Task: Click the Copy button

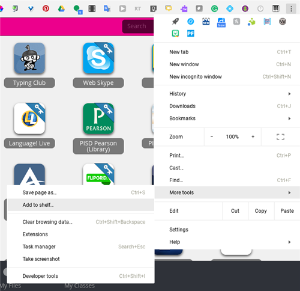Action: pos(261,211)
